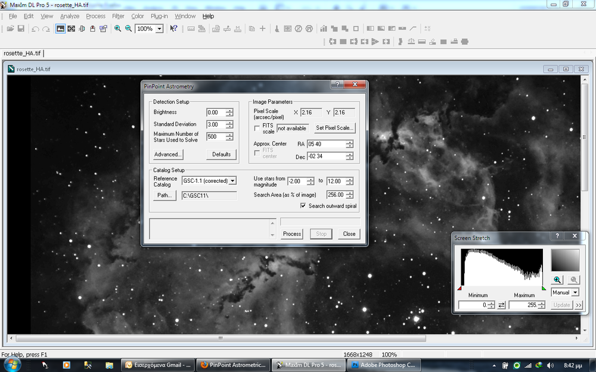
Task: Disable the Search outward spiral checkbox
Action: pos(303,206)
